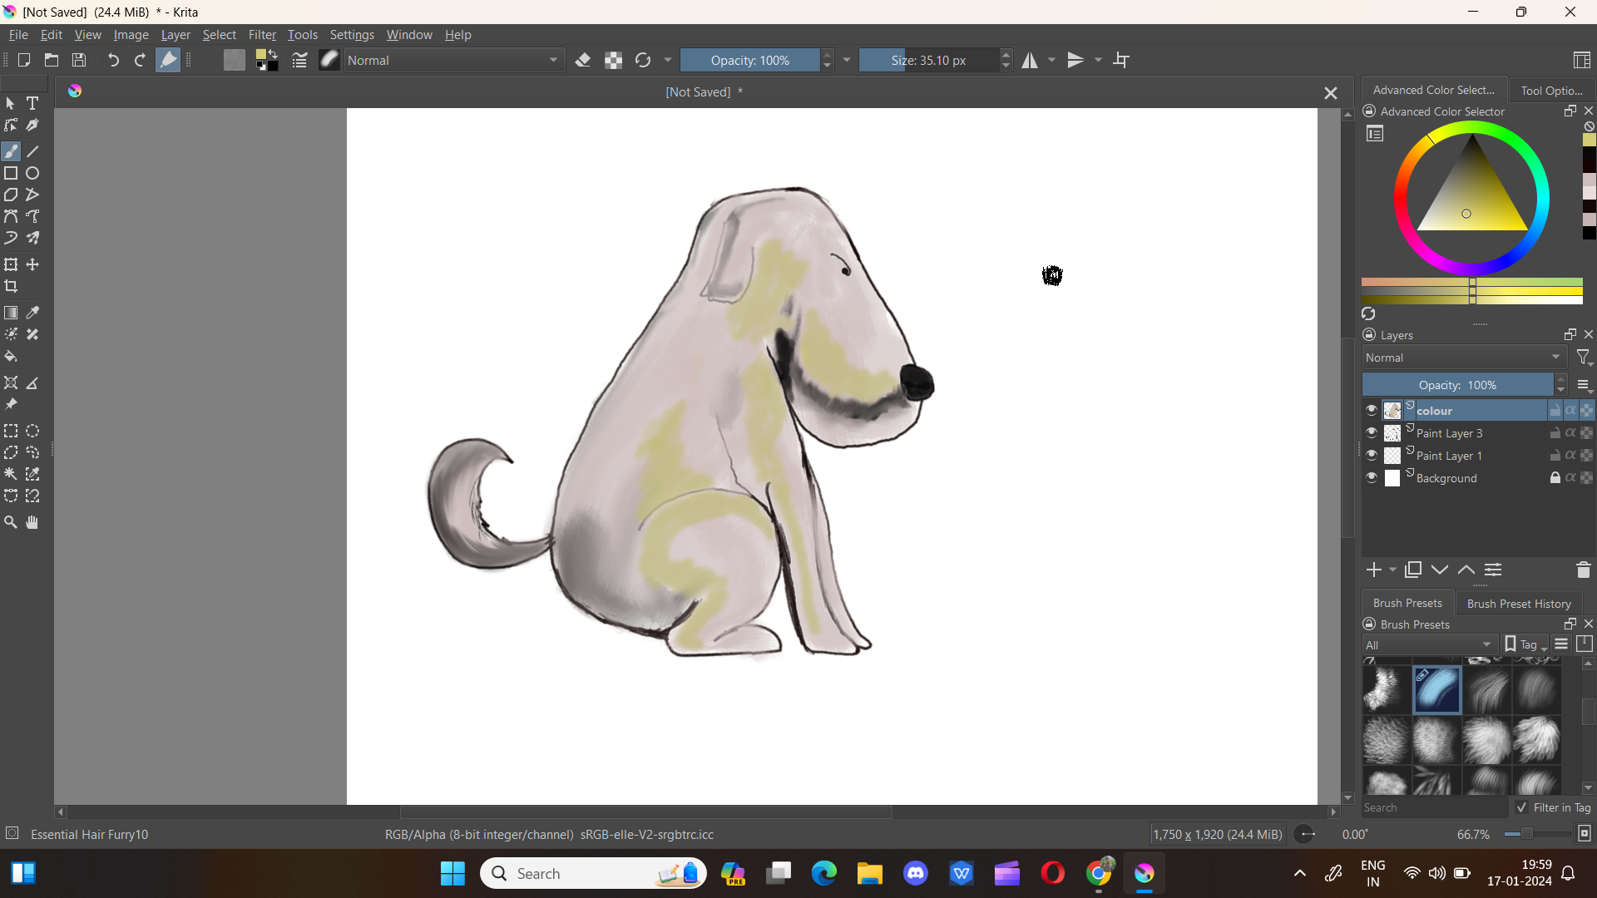This screenshot has width=1597, height=898.
Task: Select the Color Sampler eyedropper tool
Action: point(32,313)
